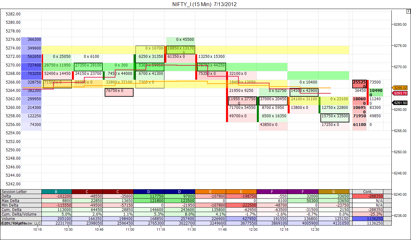This screenshot has height=240, width=411.
Task: Select session letter B column header
Action: 57,192
